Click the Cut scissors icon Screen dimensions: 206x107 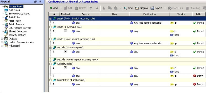pyautogui.click(x=104, y=8)
